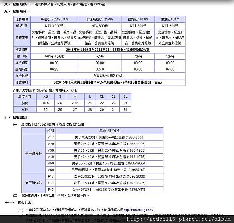Click the 'M50' group code cell
234x223 pixels.
coord(51,163)
